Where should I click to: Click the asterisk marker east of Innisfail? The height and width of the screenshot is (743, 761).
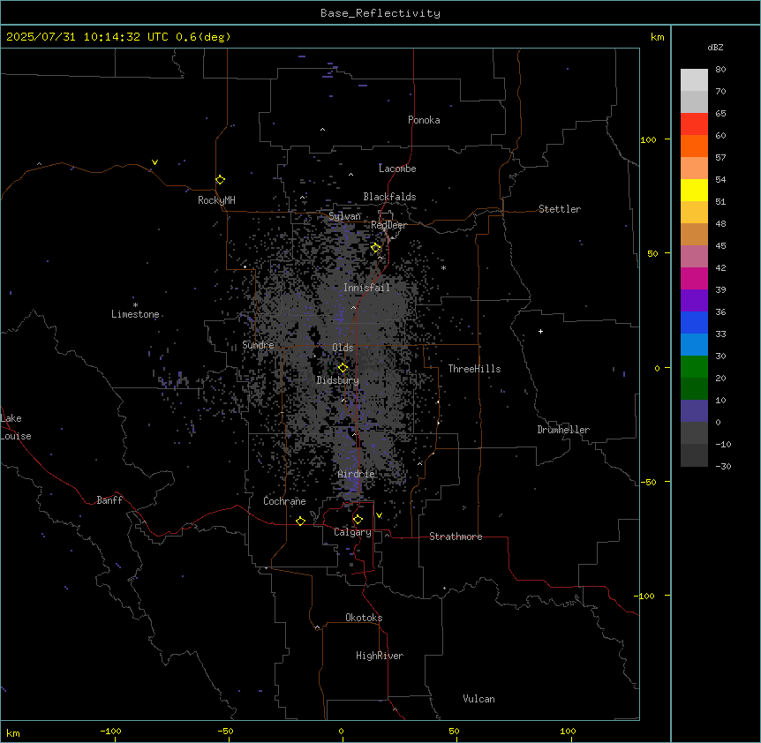tap(443, 268)
